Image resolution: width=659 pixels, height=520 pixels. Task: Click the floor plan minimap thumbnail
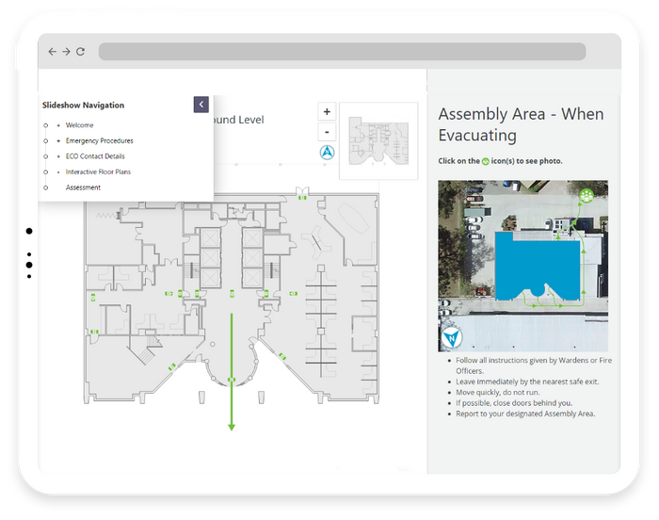pos(378,141)
